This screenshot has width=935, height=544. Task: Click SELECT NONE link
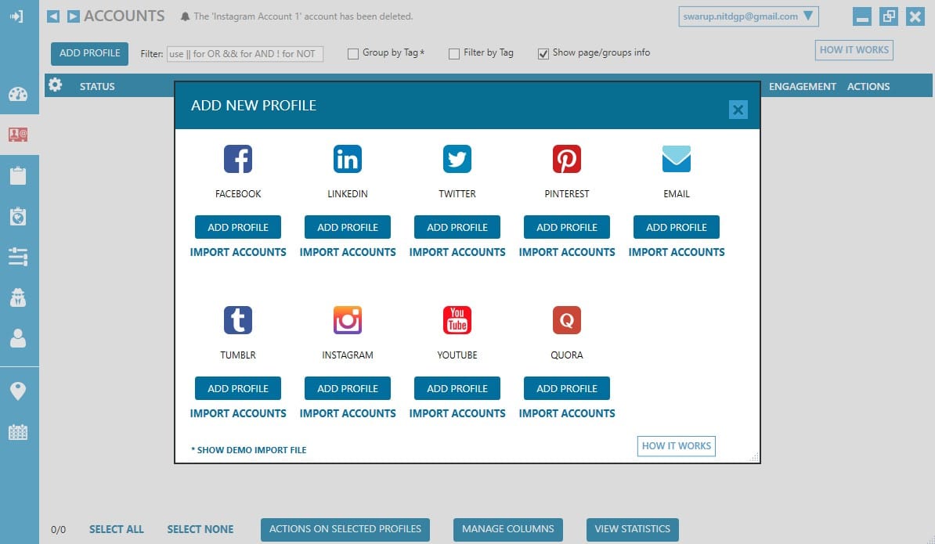(200, 529)
